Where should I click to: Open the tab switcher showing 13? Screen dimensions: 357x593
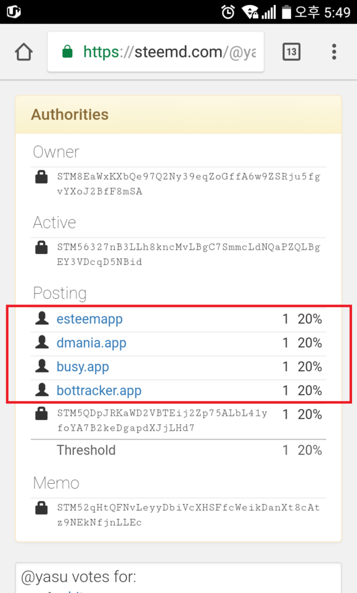(292, 52)
